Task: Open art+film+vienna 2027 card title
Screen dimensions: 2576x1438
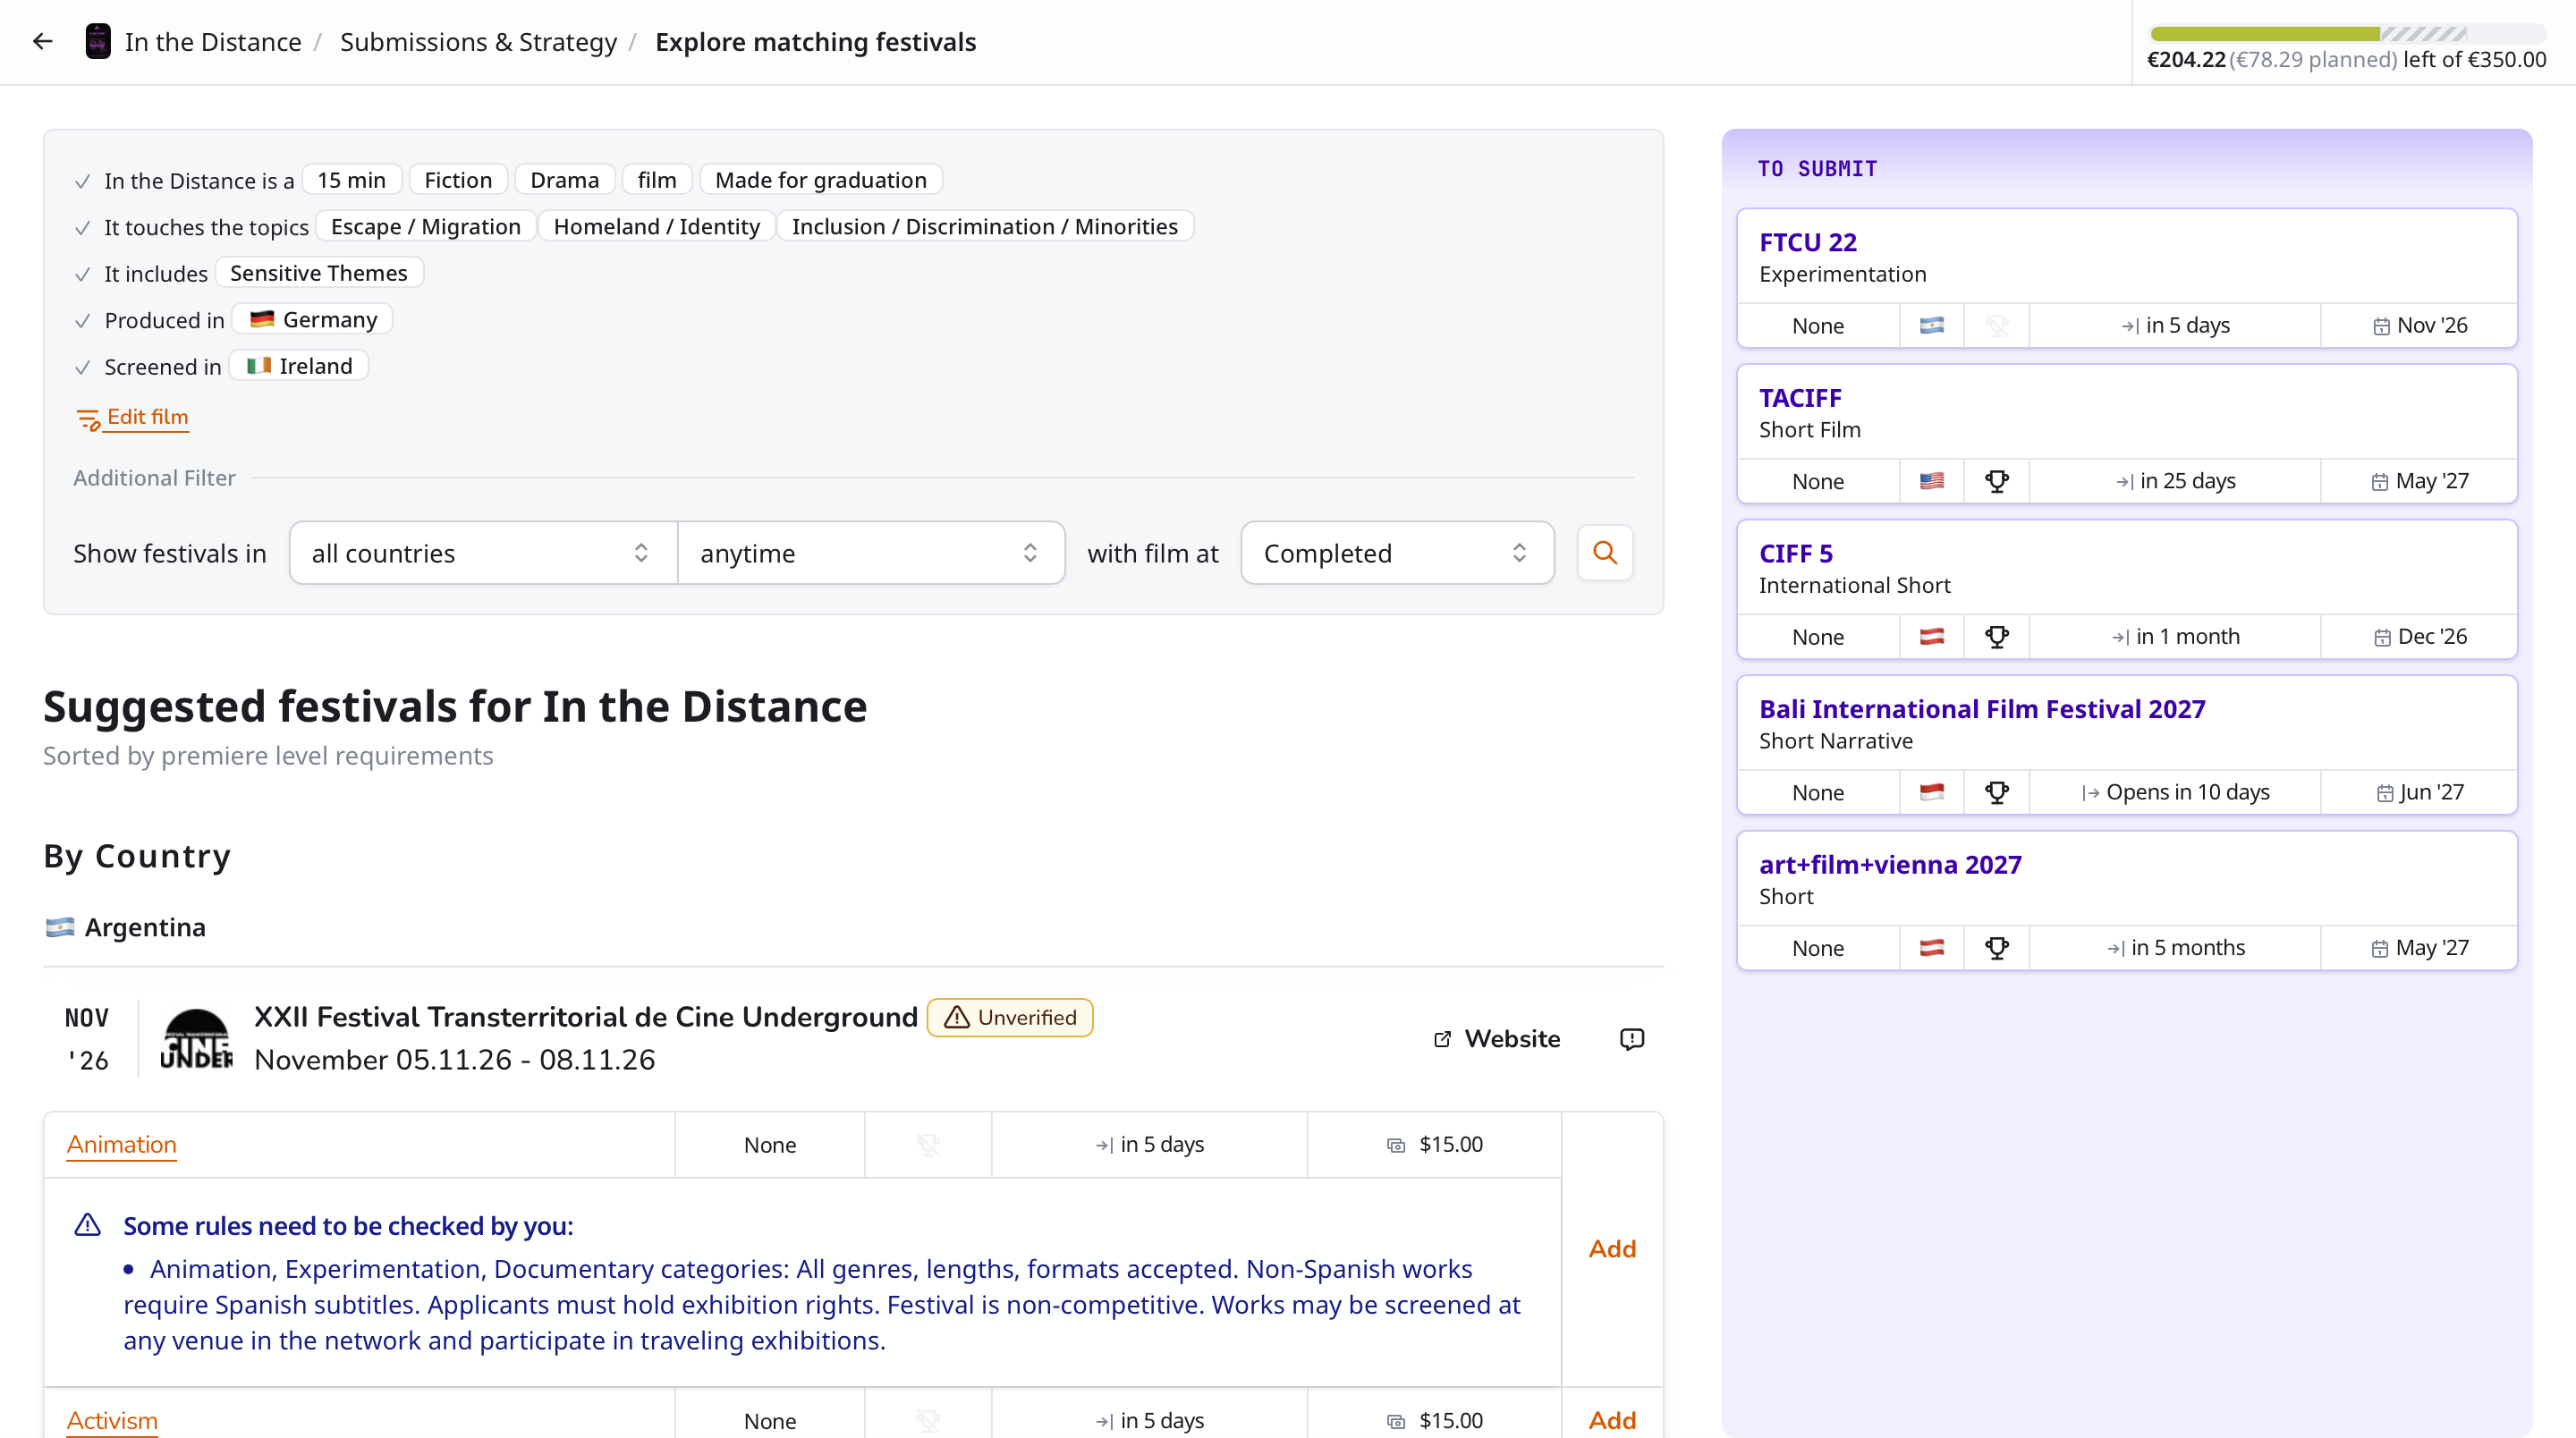Action: coord(1889,864)
